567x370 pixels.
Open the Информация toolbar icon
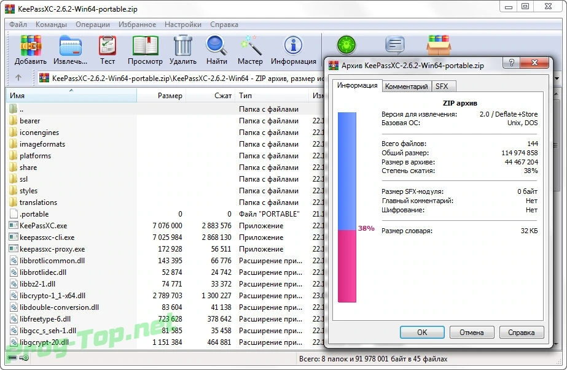(293, 45)
